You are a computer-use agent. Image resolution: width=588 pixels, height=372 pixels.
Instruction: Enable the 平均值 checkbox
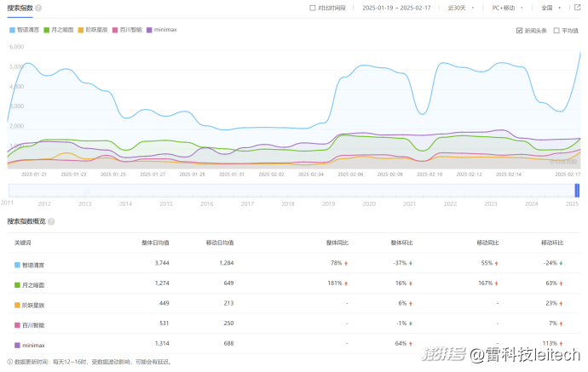[x=556, y=31]
